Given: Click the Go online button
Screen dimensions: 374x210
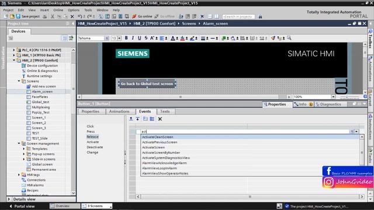Looking at the screenshot, I should coord(142,16).
